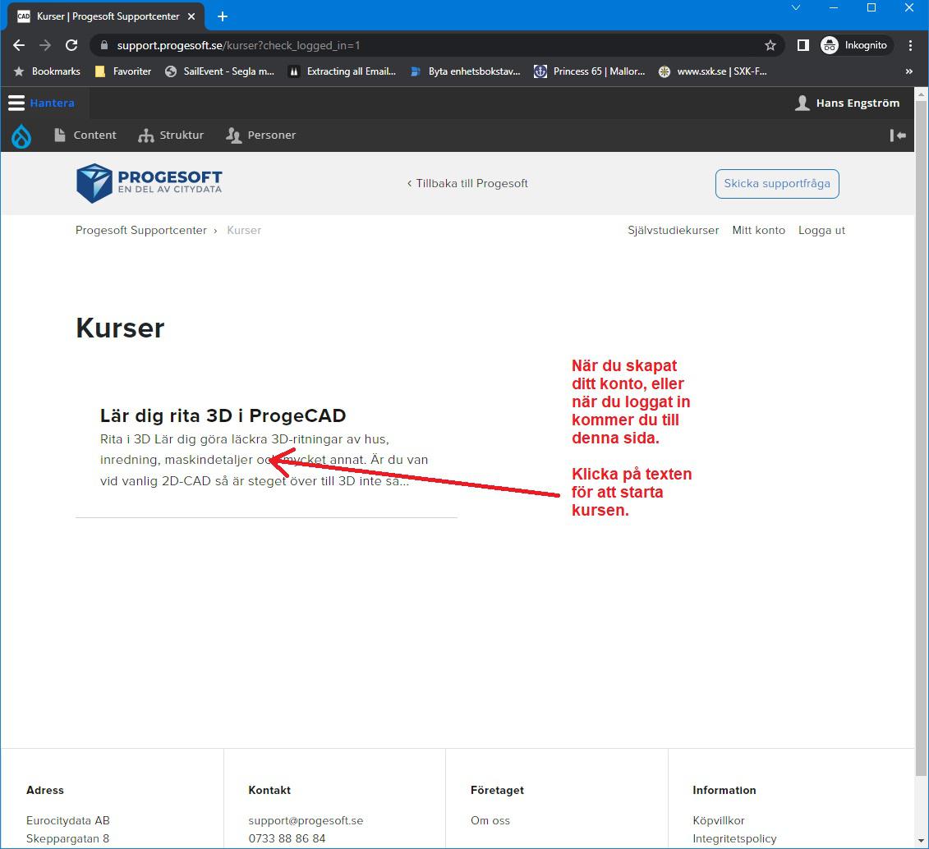Open a new browser tab
The height and width of the screenshot is (849, 929).
pos(223,16)
